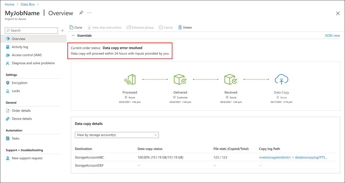
Task: Collapse the Essentials section
Action: click(x=73, y=35)
